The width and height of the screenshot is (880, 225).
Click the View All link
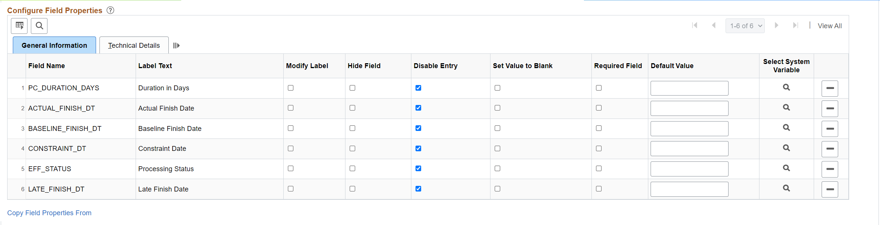click(x=830, y=26)
